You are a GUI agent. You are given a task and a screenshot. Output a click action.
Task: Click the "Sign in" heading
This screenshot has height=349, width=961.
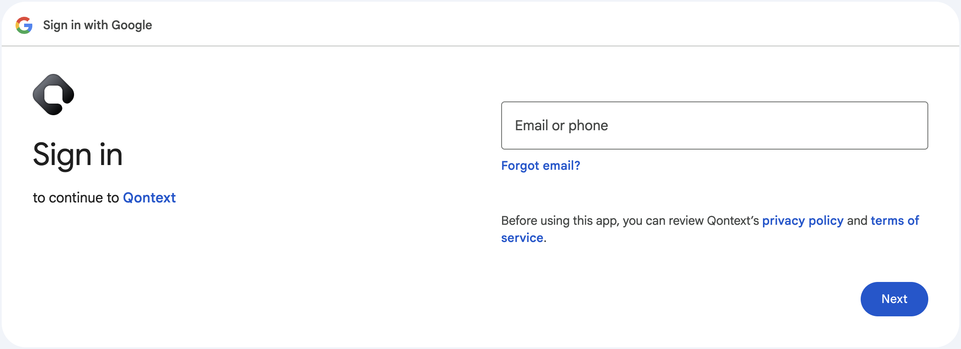77,156
